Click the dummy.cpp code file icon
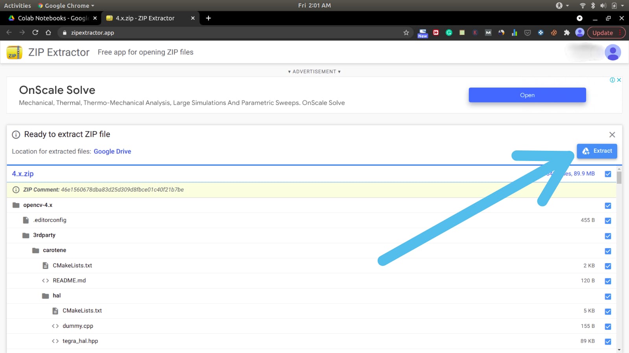The width and height of the screenshot is (629, 353). click(x=55, y=326)
